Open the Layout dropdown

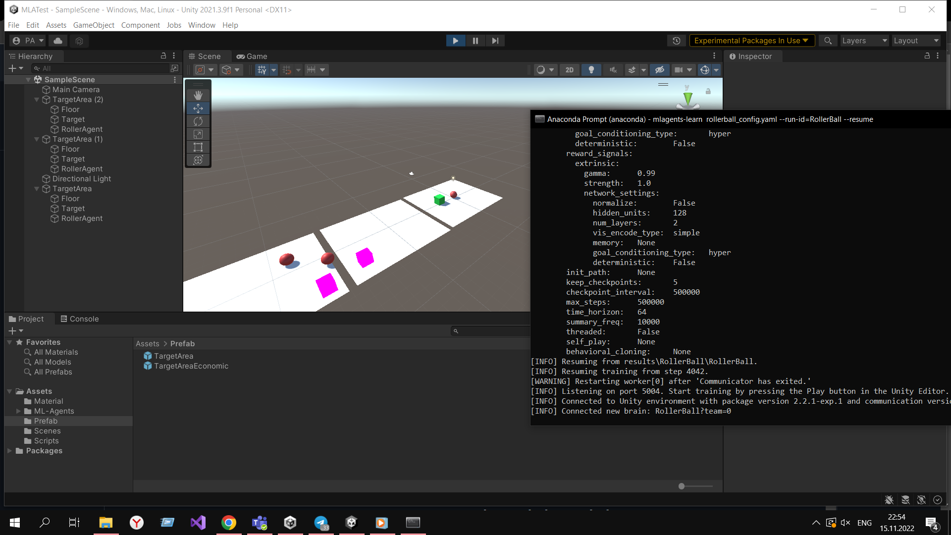(916, 41)
